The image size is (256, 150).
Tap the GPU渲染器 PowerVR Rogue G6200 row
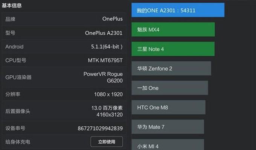pyautogui.click(x=64, y=77)
